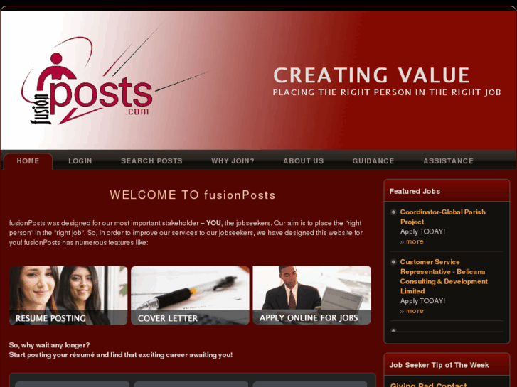Image resolution: width=517 pixels, height=387 pixels.
Task: Open the HOME tab
Action: point(28,161)
